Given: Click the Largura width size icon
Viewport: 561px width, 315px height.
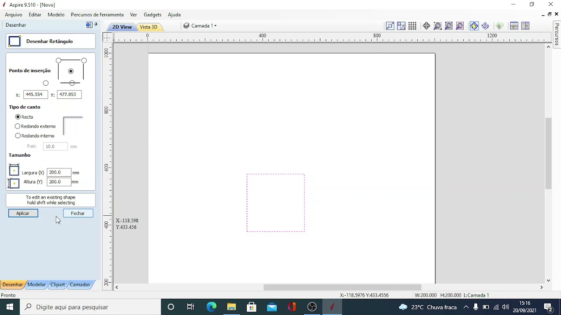Looking at the screenshot, I should coord(14,171).
